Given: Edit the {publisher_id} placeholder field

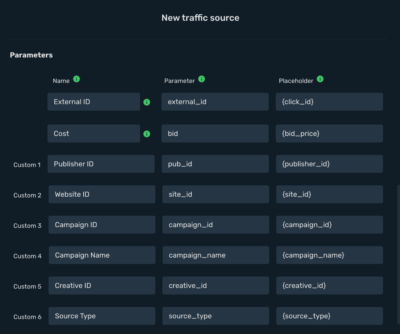Looking at the screenshot, I should [329, 164].
